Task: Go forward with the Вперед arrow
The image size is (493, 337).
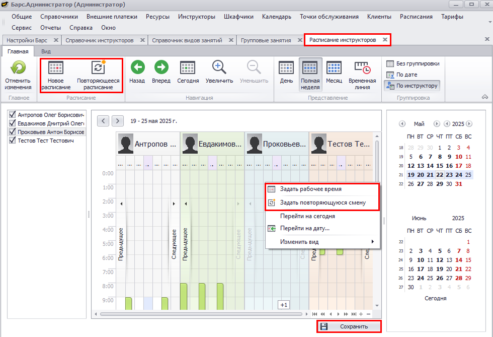Action: point(161,72)
